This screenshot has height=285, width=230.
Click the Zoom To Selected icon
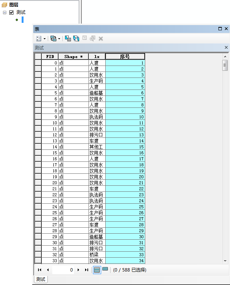(x=93, y=38)
